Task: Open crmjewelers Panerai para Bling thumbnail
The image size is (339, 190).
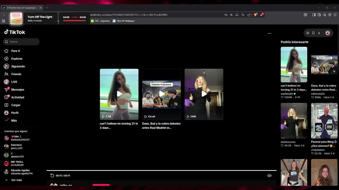Action: click(x=324, y=121)
